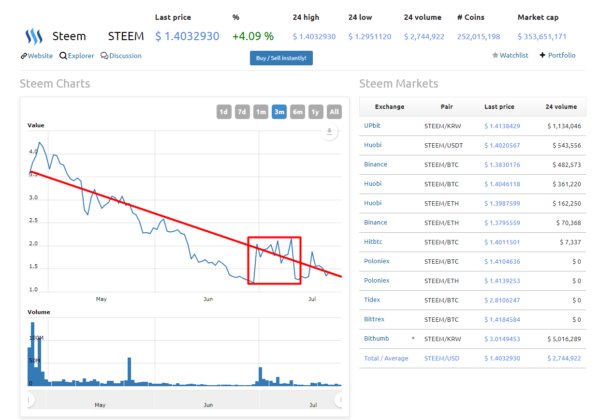615x420 pixels.
Task: Click the market cap value $ 353,651,171
Action: (x=542, y=37)
